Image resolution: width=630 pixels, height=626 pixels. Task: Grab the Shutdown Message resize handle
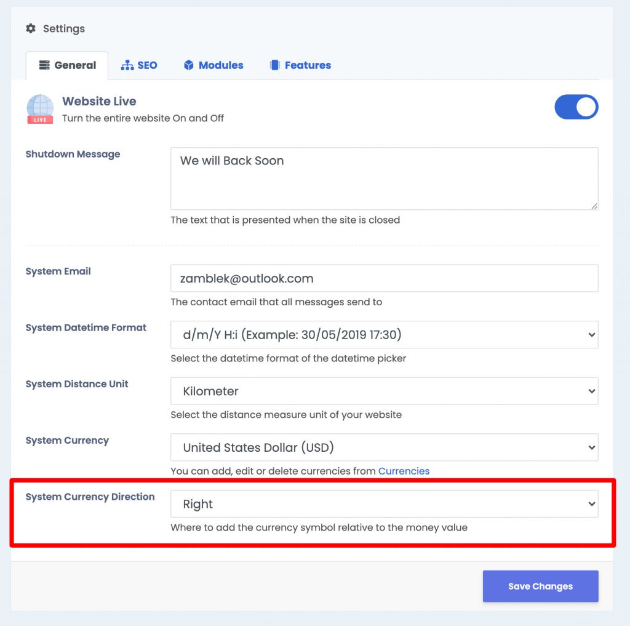[594, 206]
